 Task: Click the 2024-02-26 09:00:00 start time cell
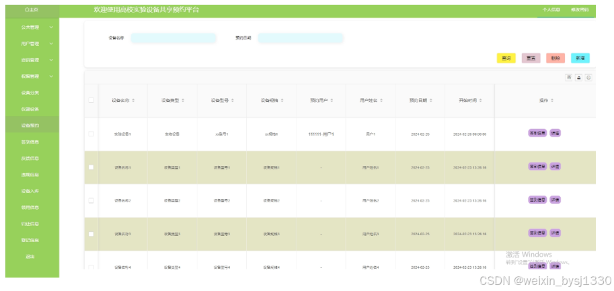pos(469,134)
